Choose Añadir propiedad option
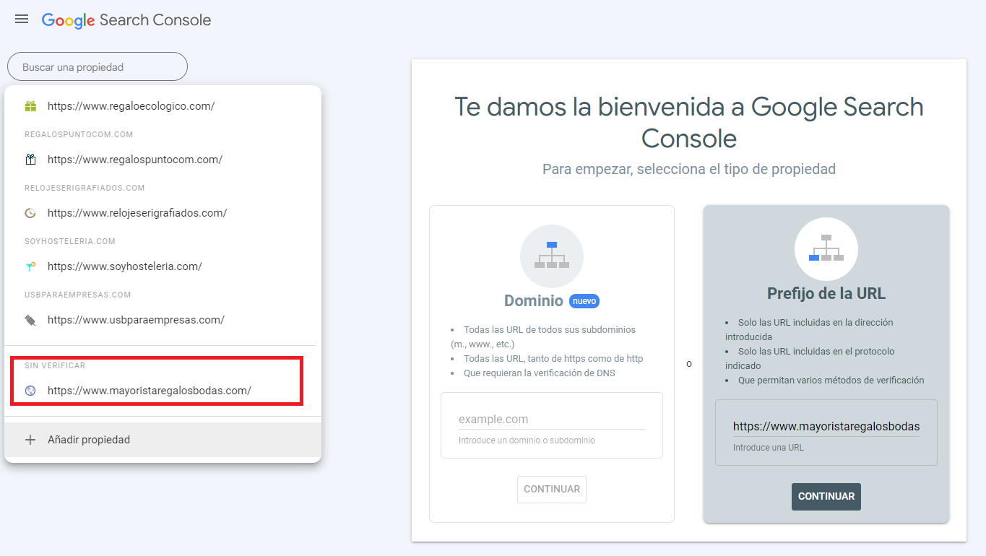 click(x=163, y=440)
